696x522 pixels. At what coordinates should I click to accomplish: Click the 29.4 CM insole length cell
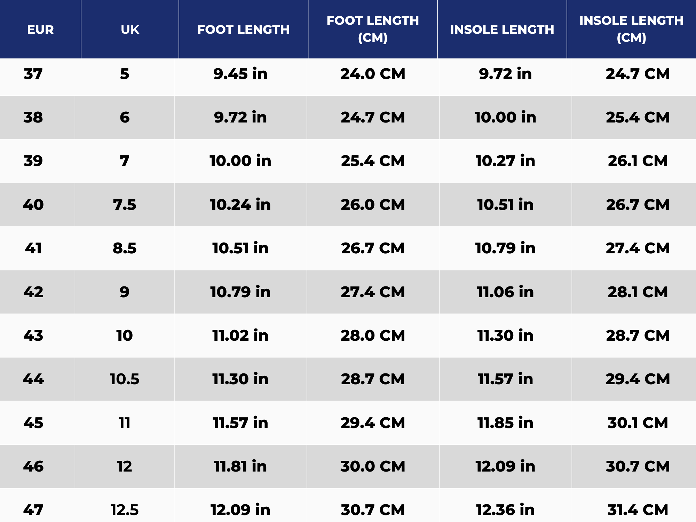638,379
